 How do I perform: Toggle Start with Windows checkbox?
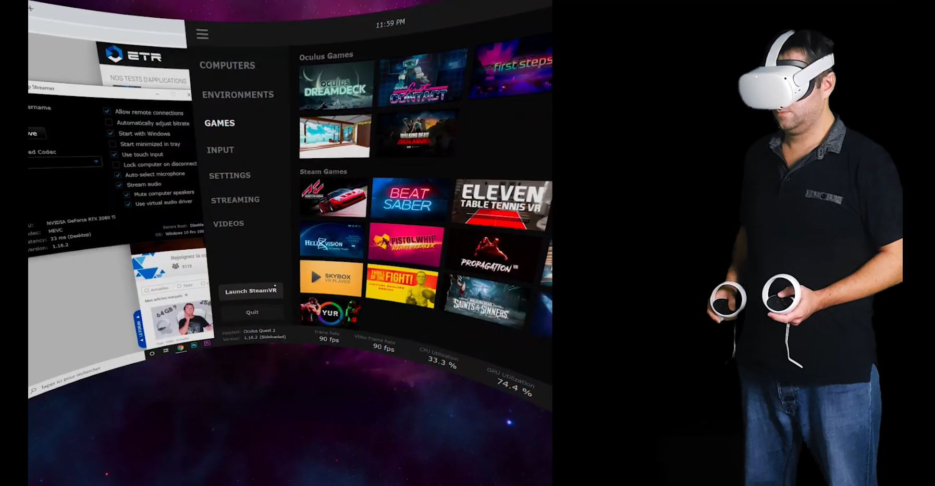click(110, 133)
